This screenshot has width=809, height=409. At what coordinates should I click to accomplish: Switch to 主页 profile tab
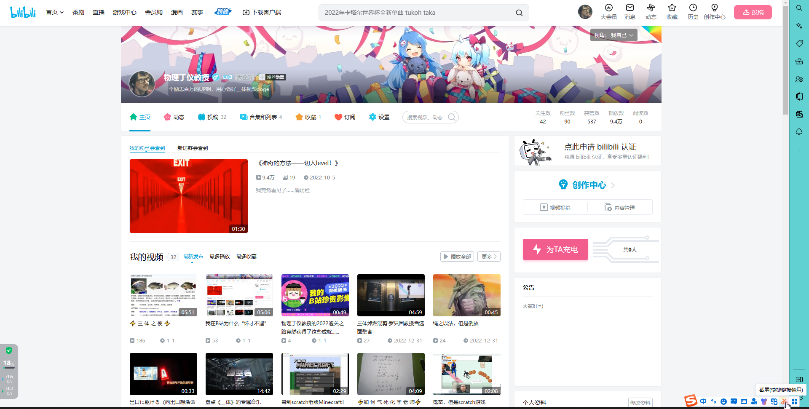140,117
